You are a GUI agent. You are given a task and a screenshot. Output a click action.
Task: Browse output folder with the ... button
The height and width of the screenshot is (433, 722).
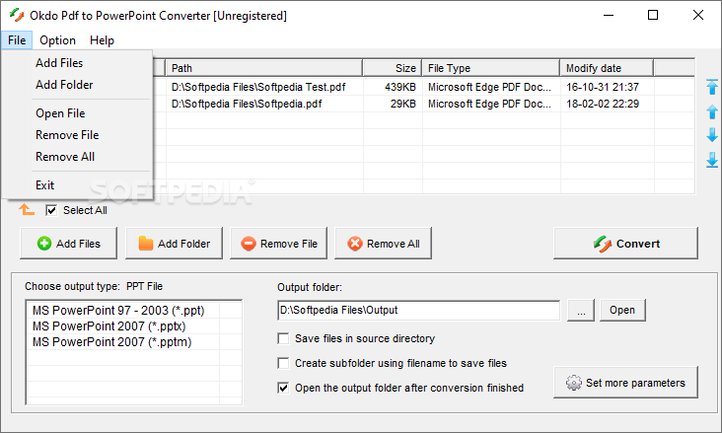(581, 310)
